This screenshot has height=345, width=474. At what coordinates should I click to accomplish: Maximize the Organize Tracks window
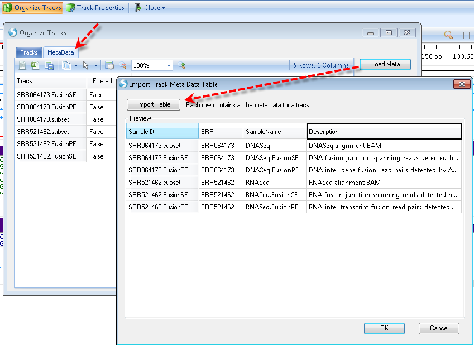point(389,32)
